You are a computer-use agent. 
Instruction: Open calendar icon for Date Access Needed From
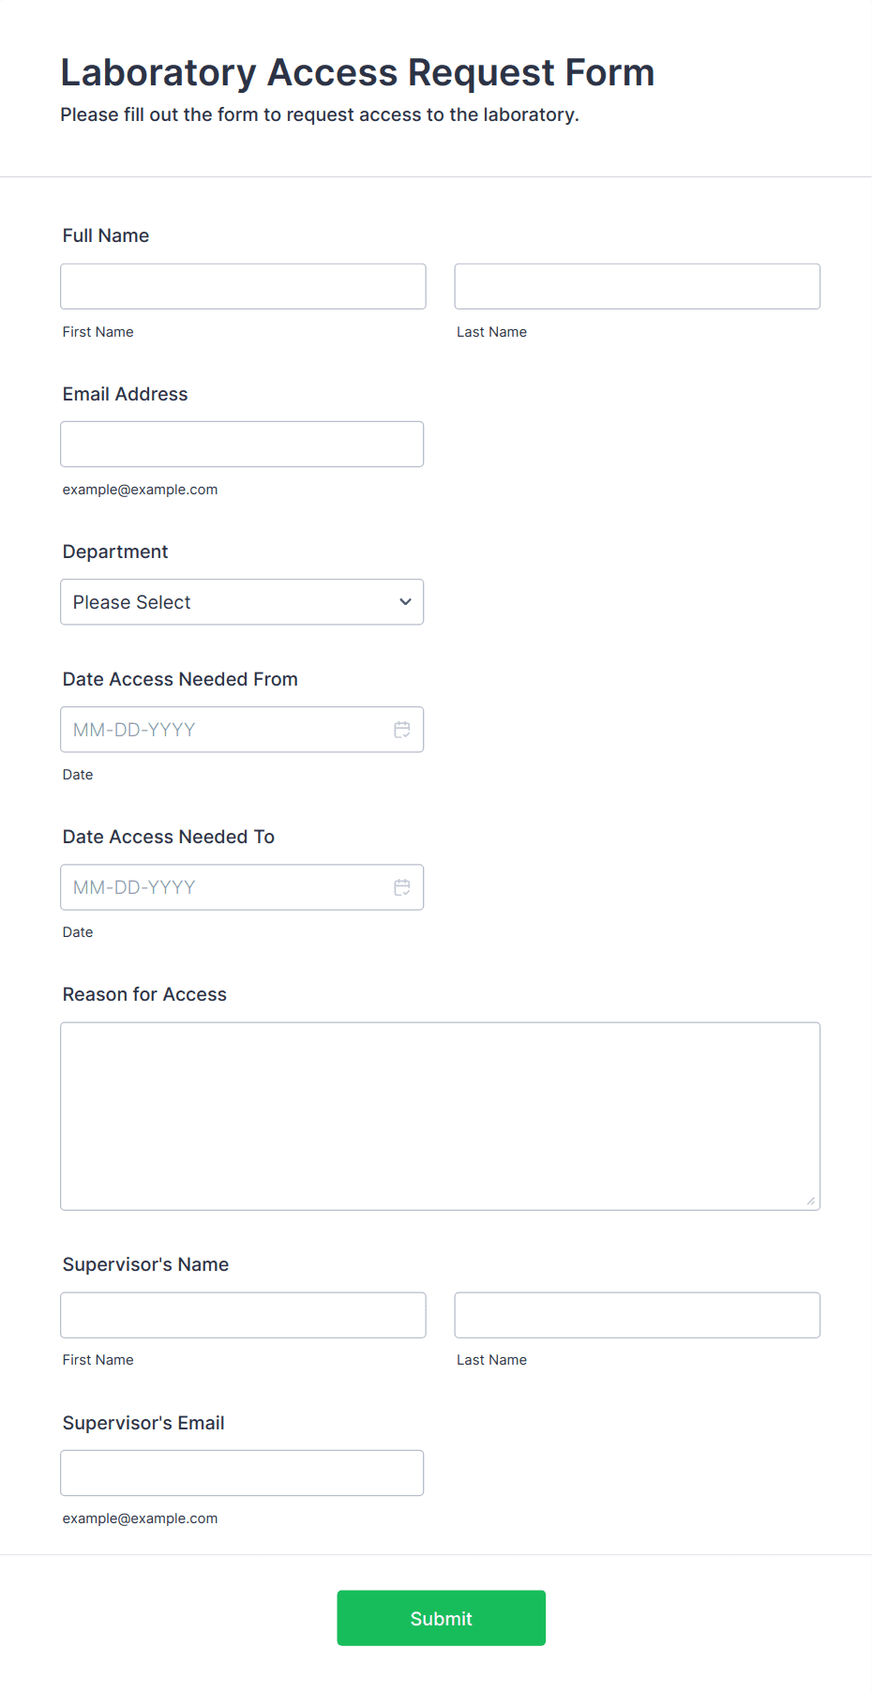[402, 730]
